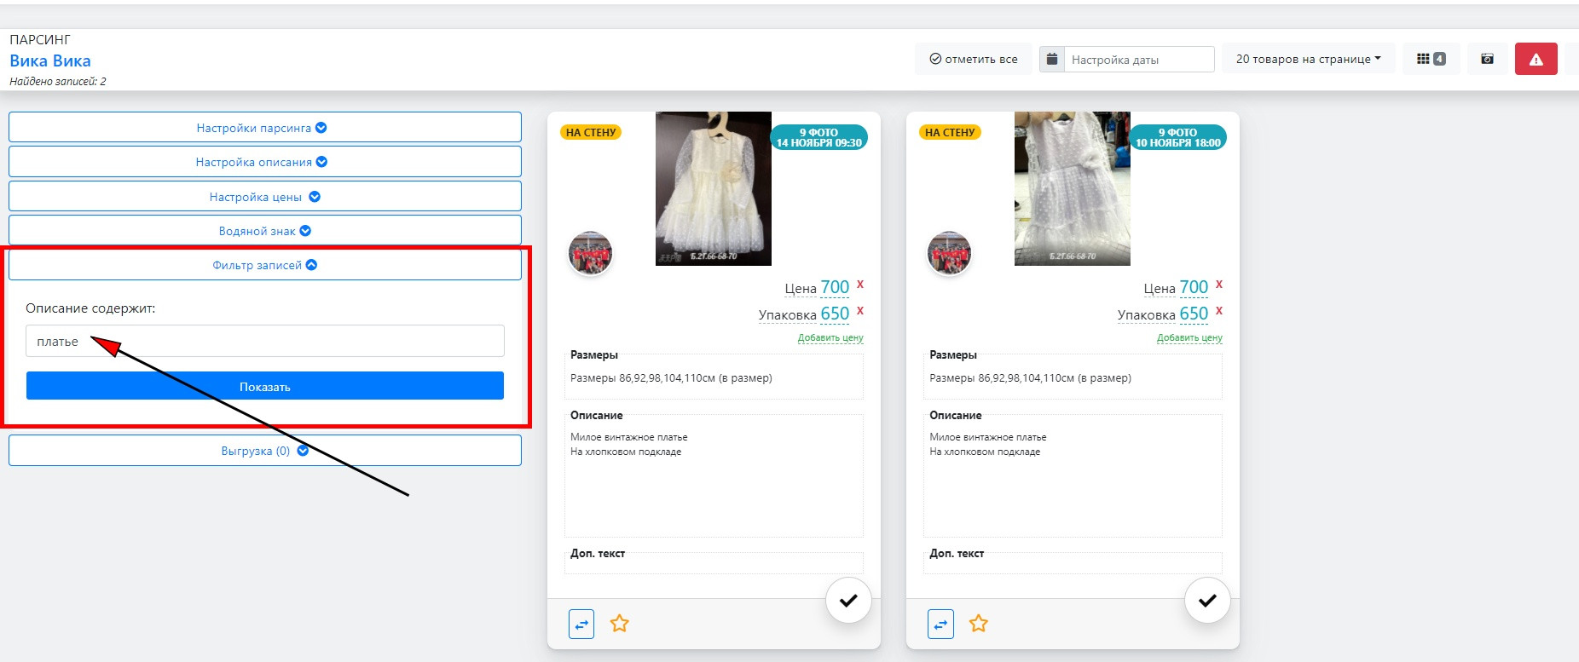Click the swap arrows icon on first card
Screen dimensions: 1579x662
pyautogui.click(x=581, y=624)
